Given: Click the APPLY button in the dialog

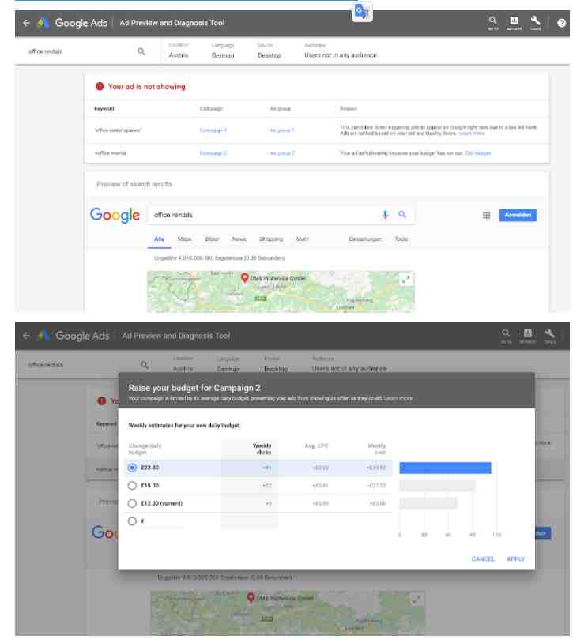Looking at the screenshot, I should pos(515,558).
